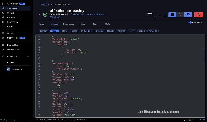Open the engine three-dot menu
This screenshot has height=122, width=207.
pos(30,120)
